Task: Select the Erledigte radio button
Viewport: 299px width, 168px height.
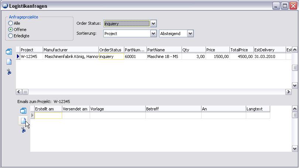Action: pos(11,36)
